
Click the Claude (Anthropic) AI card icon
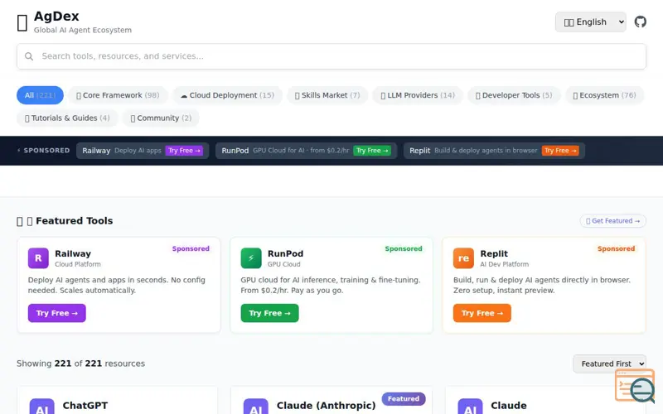(256, 407)
